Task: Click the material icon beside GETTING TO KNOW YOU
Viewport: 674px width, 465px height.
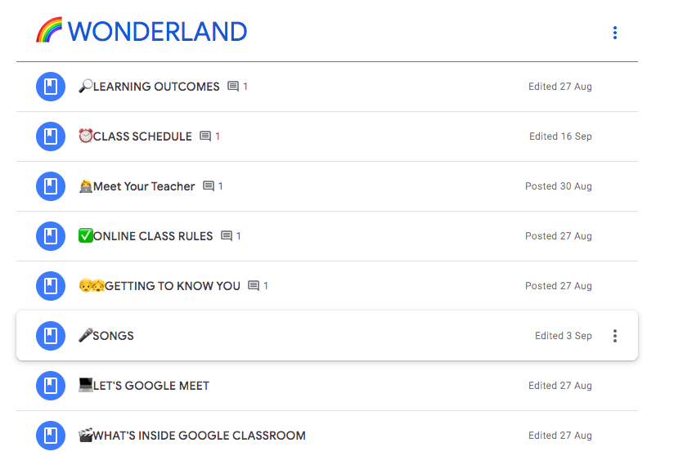Action: [x=51, y=285]
